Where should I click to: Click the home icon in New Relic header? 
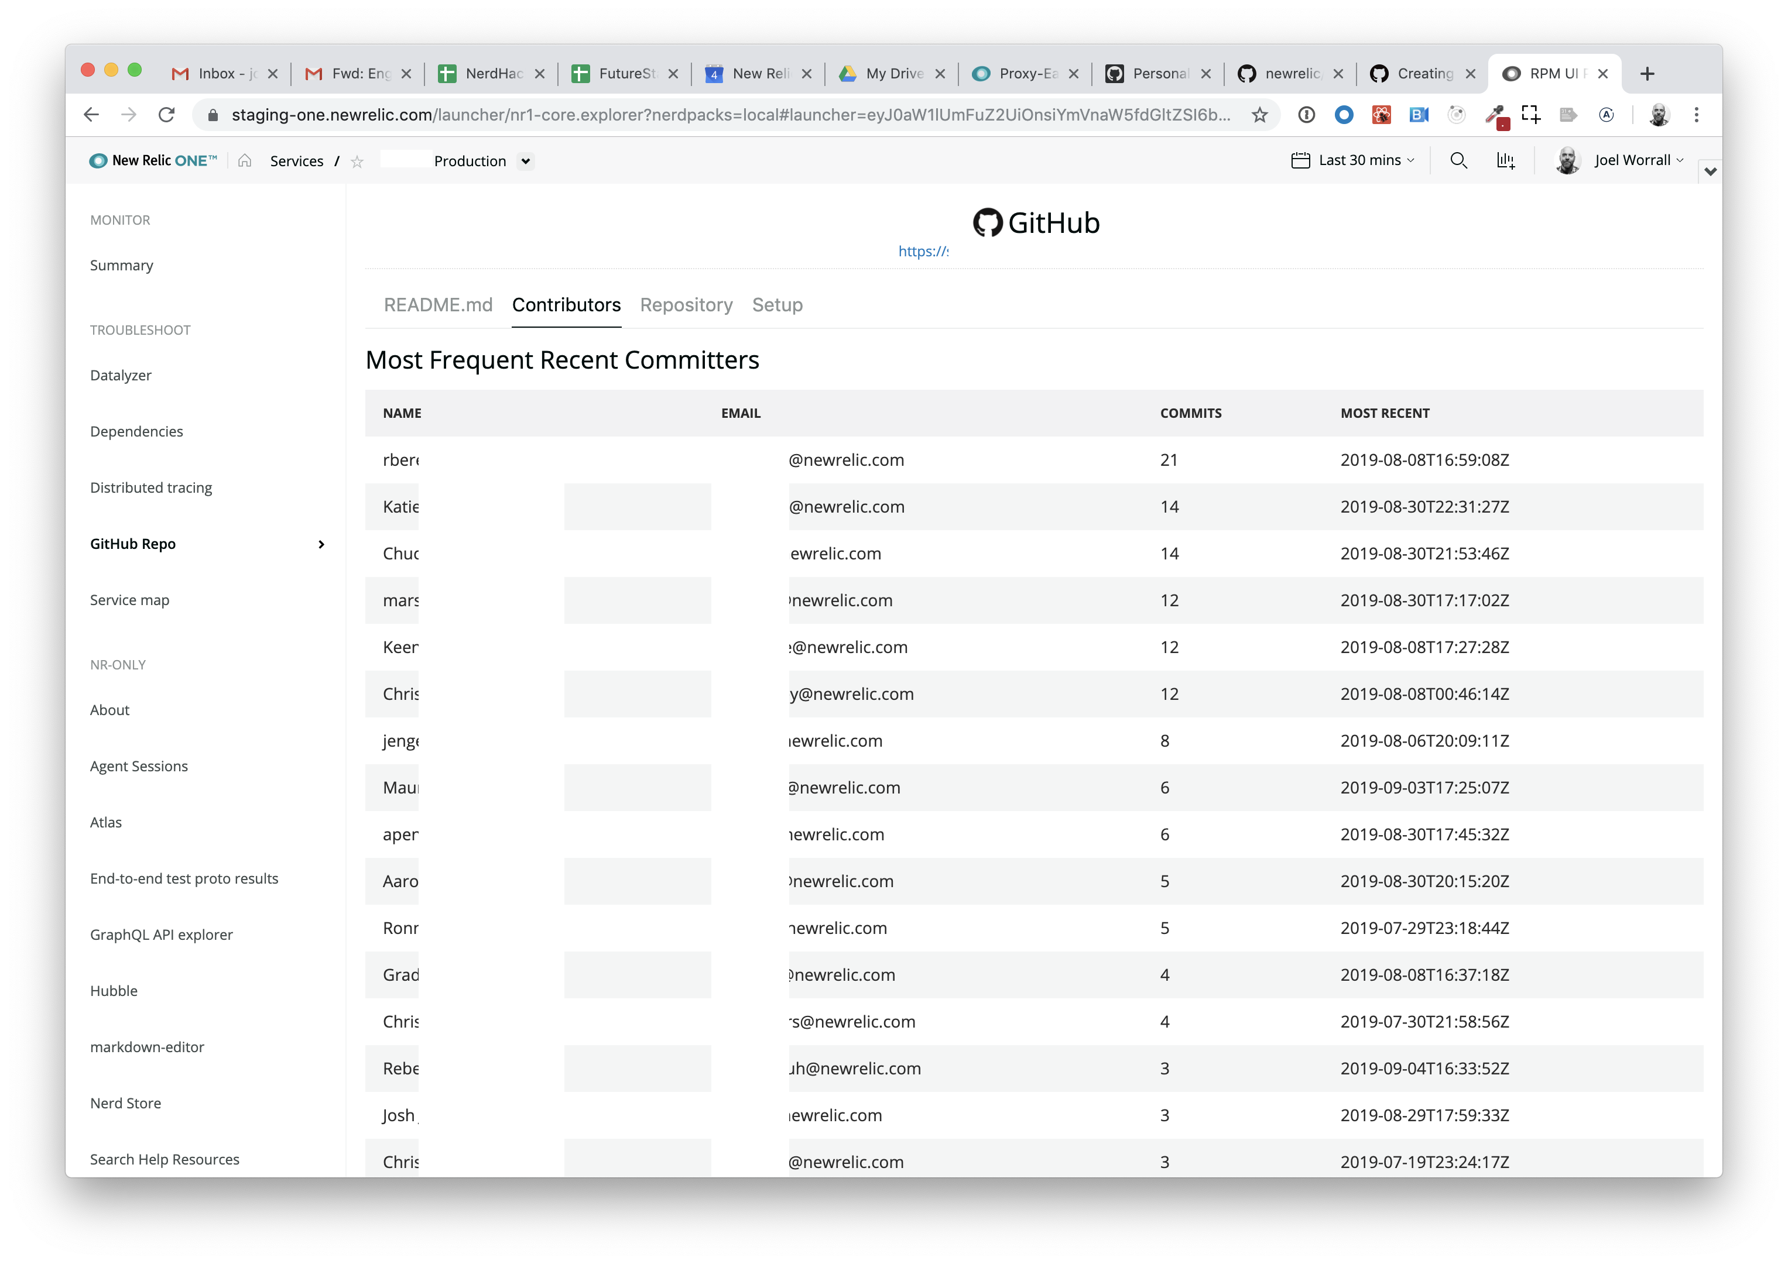pyautogui.click(x=245, y=160)
